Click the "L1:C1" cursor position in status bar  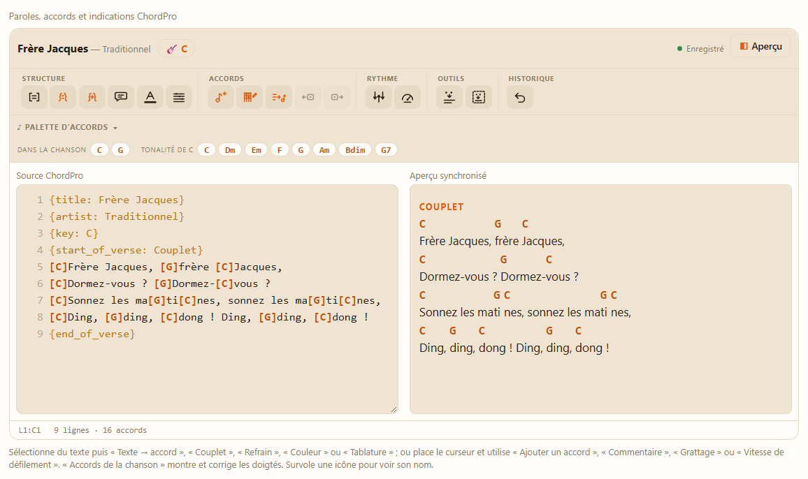(30, 430)
